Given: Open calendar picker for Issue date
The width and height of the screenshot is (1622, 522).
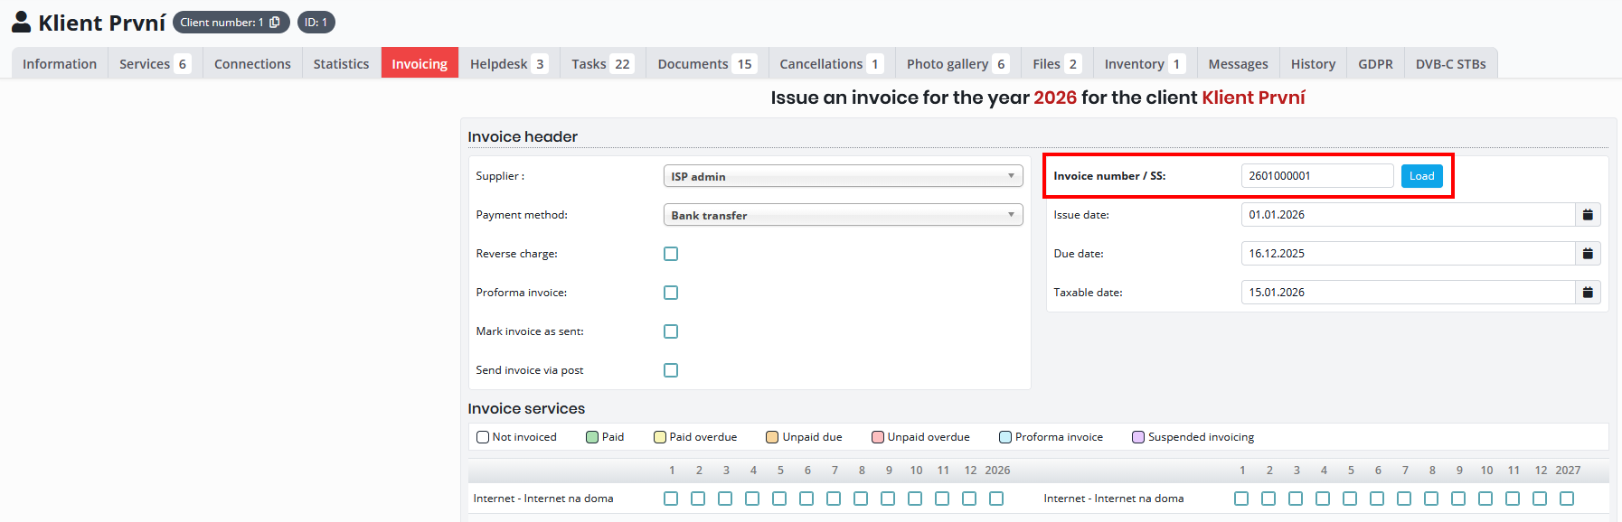Looking at the screenshot, I should tap(1588, 215).
